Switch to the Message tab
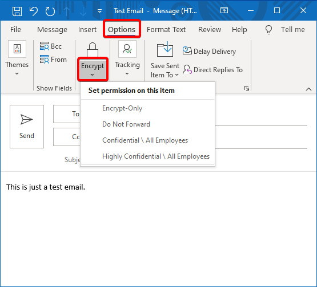The image size is (317, 287). coord(52,30)
